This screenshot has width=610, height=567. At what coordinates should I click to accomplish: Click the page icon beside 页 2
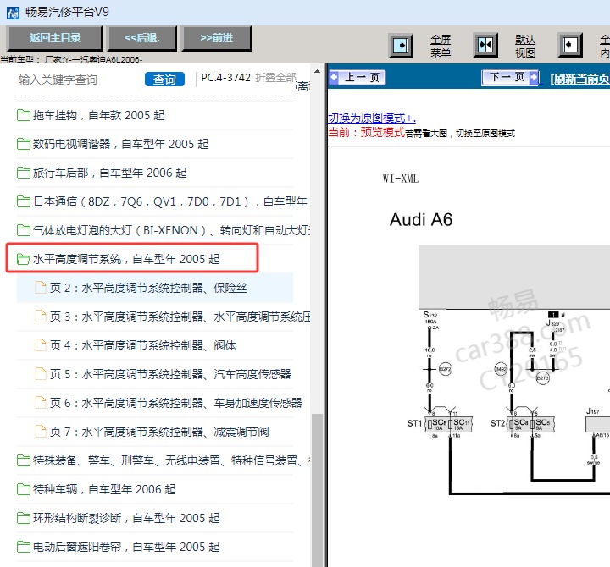click(41, 288)
